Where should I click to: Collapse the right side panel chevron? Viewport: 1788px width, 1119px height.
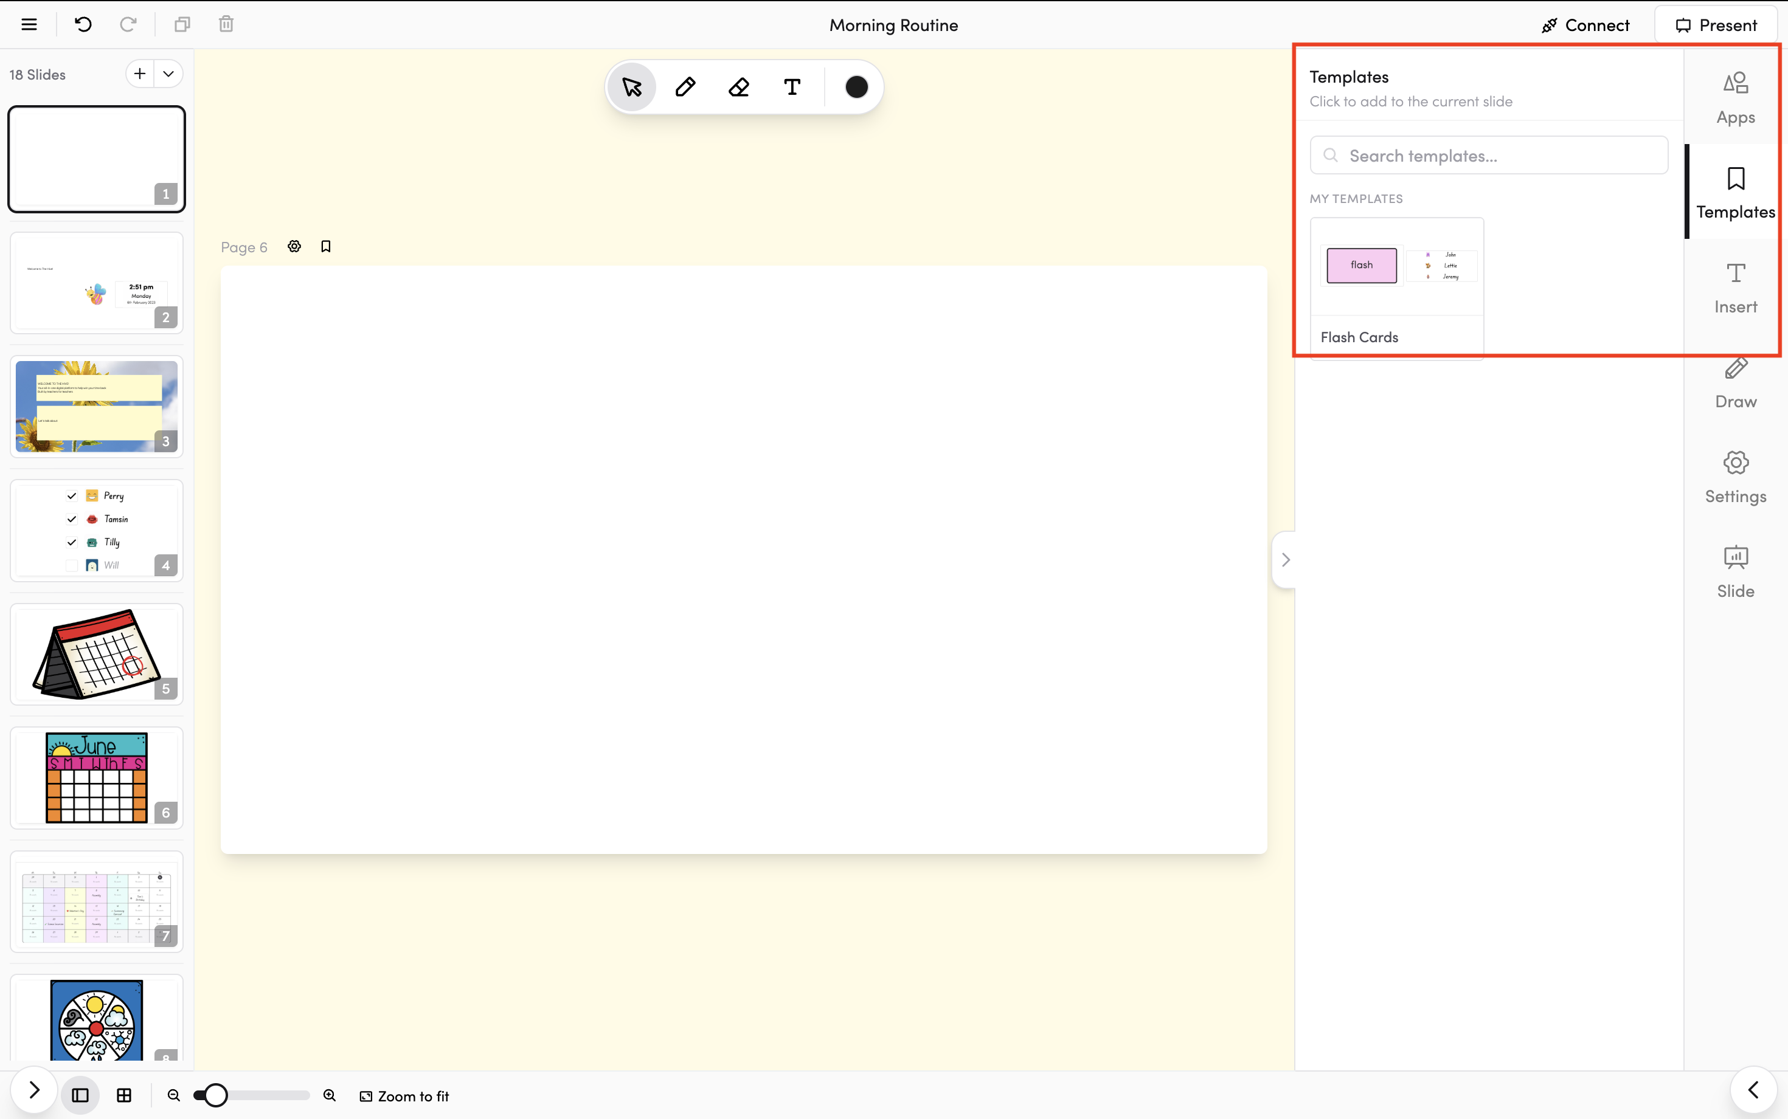(x=1285, y=559)
